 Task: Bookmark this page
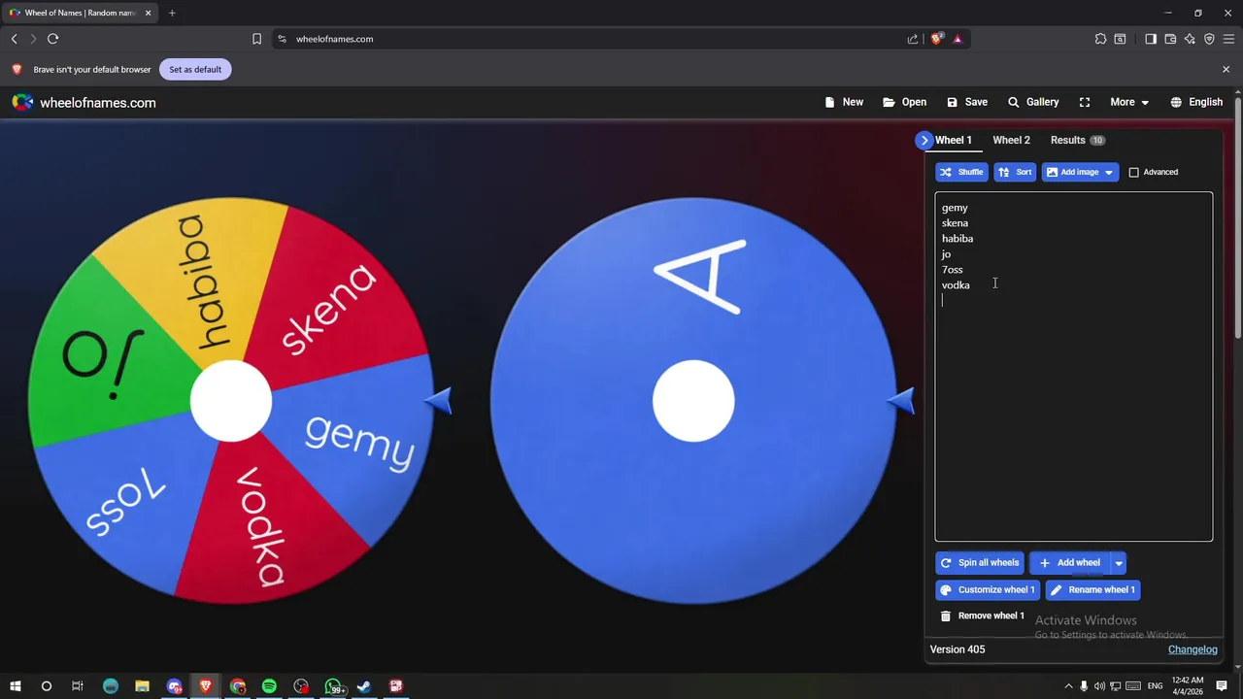[256, 39]
